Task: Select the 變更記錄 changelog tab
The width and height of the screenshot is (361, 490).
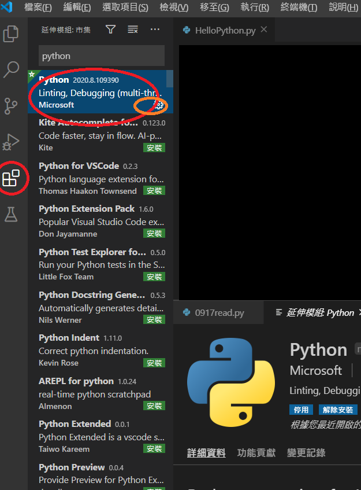Action: (306, 452)
